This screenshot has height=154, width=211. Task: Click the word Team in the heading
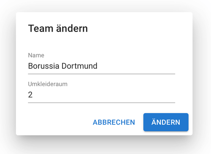[x=41, y=29]
